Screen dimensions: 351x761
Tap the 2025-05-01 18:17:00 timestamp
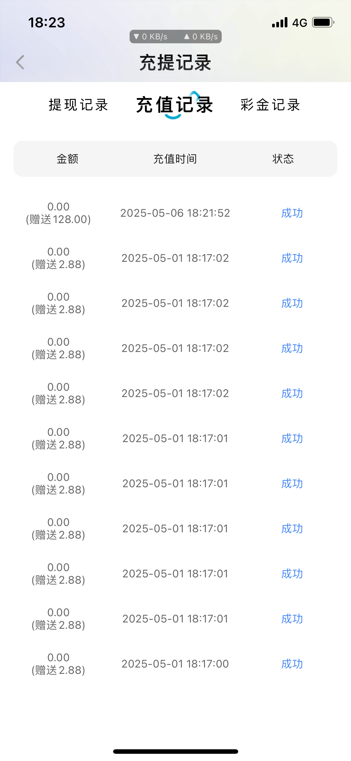[x=175, y=664]
